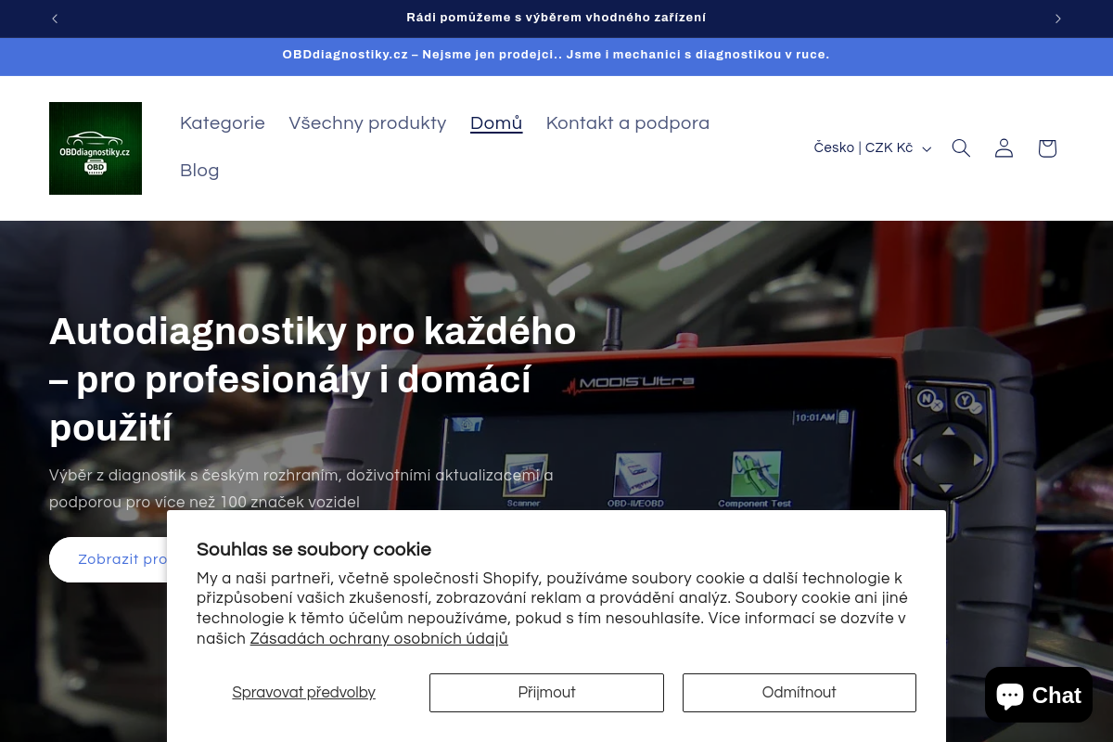Show the next announcement slide
Image resolution: width=1113 pixels, height=742 pixels.
[1057, 19]
